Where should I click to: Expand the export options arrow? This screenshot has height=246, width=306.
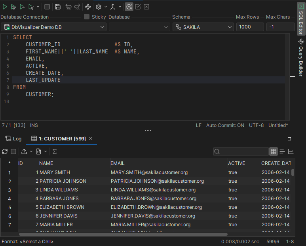coord(31,151)
